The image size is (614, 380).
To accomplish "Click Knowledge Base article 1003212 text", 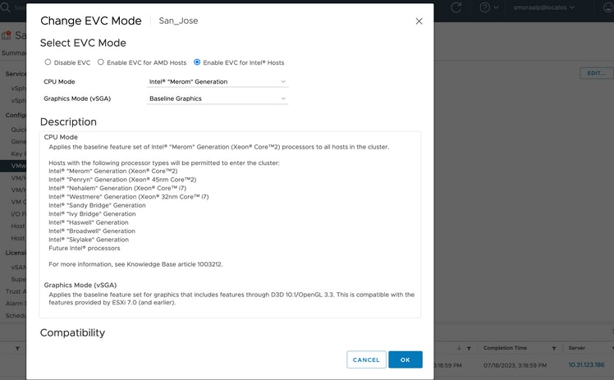I will coord(174,264).
